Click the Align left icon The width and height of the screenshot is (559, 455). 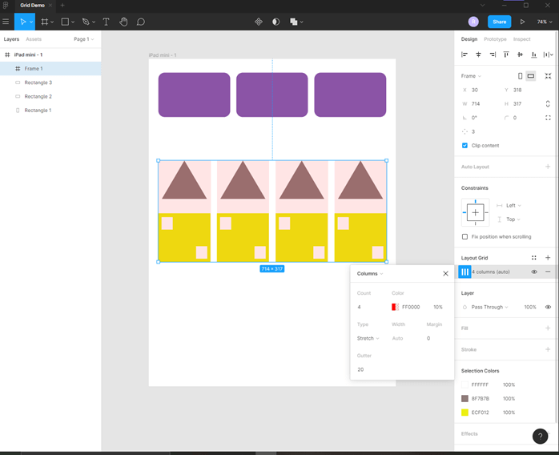point(464,54)
